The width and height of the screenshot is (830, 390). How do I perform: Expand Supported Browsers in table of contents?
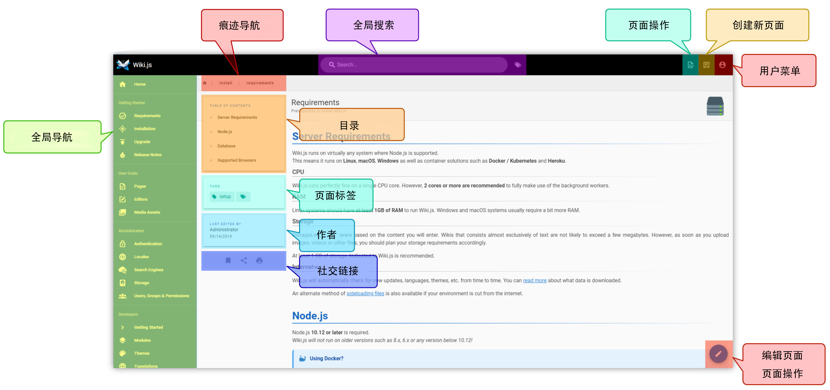pyautogui.click(x=237, y=160)
